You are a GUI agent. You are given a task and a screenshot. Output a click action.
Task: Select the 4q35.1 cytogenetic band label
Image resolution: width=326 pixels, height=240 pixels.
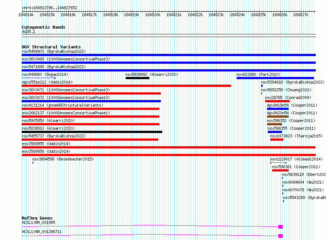[x=29, y=32]
